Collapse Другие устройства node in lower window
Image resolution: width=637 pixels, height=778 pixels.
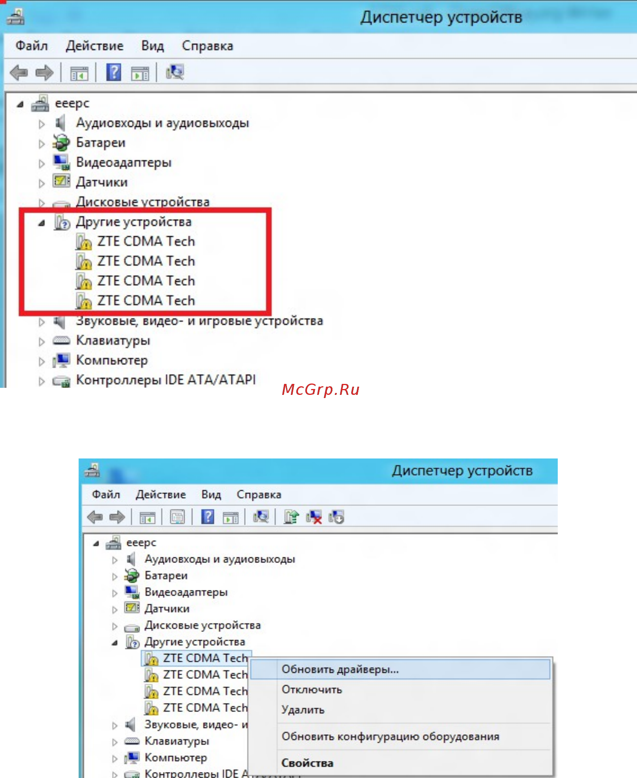115,643
